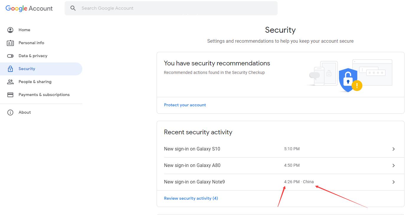
Task: Open the Security section from sidebar
Action: pyautogui.click(x=27, y=69)
